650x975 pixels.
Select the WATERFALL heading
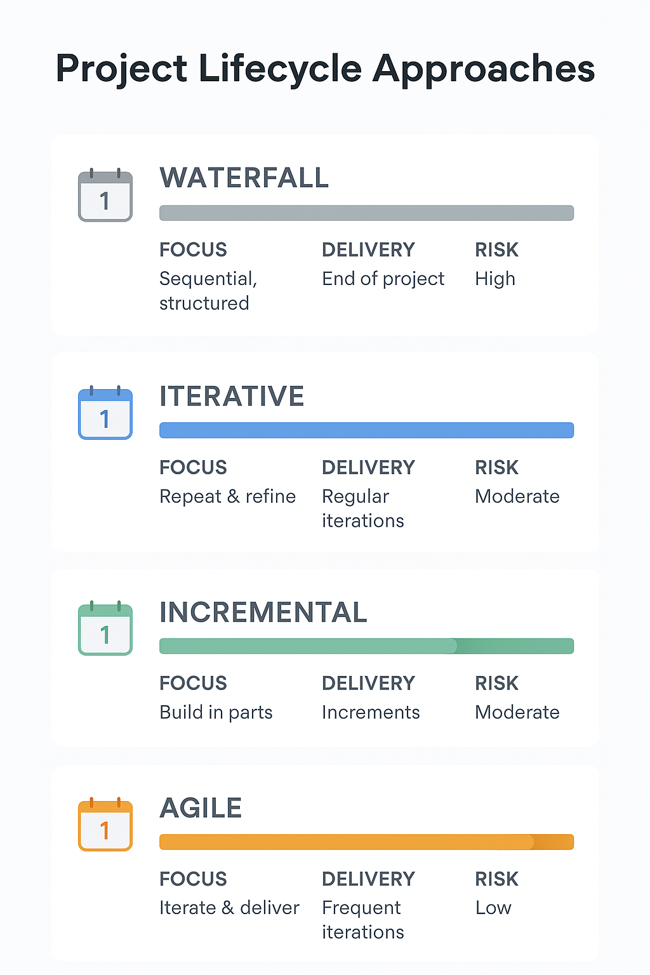(244, 178)
